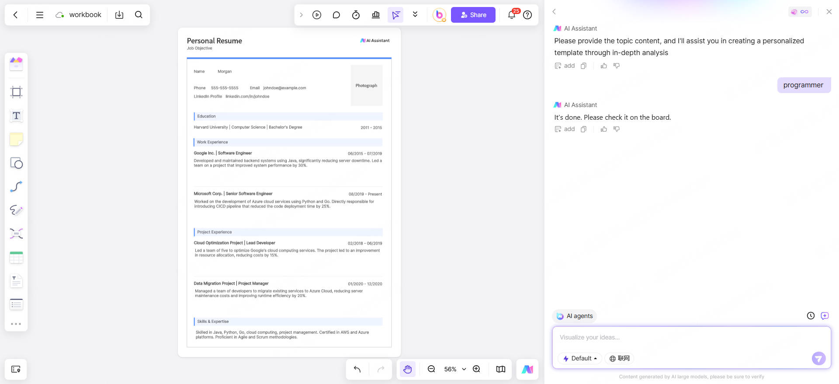Open the Default mode dropdown
Viewport: 839px width, 384px height.
[580, 359]
